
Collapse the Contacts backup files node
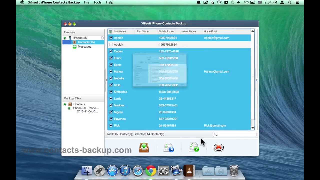65,104
